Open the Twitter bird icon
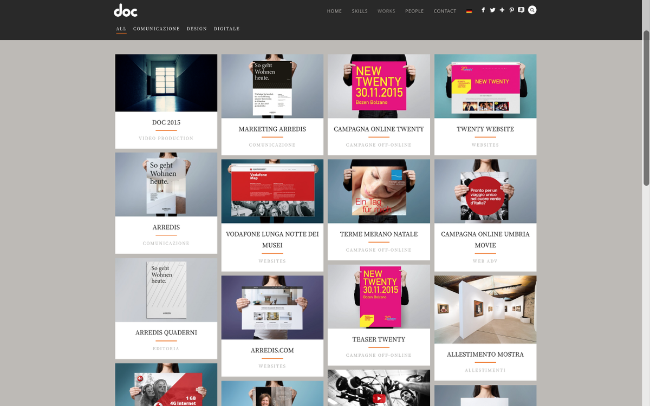This screenshot has width=650, height=406. (x=492, y=10)
